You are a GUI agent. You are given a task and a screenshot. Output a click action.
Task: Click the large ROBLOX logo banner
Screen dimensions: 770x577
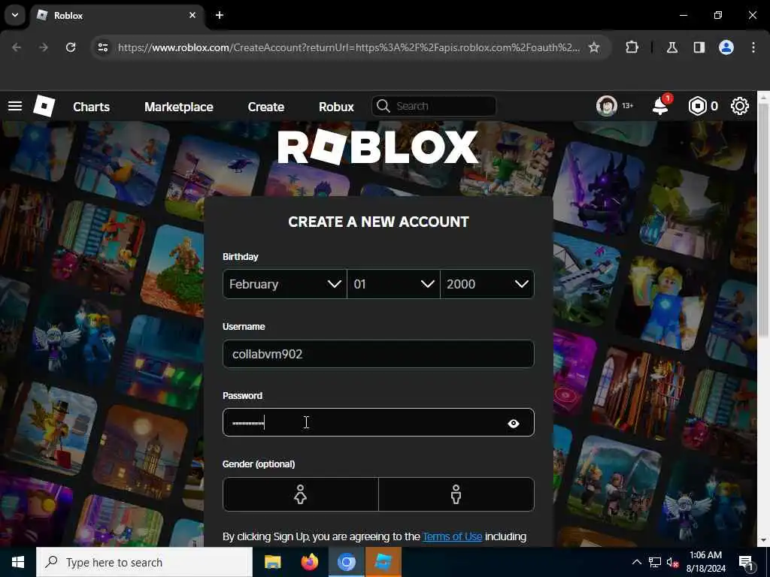378,147
